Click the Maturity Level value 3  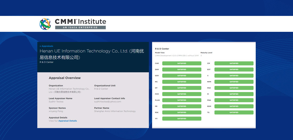pos(201,56)
